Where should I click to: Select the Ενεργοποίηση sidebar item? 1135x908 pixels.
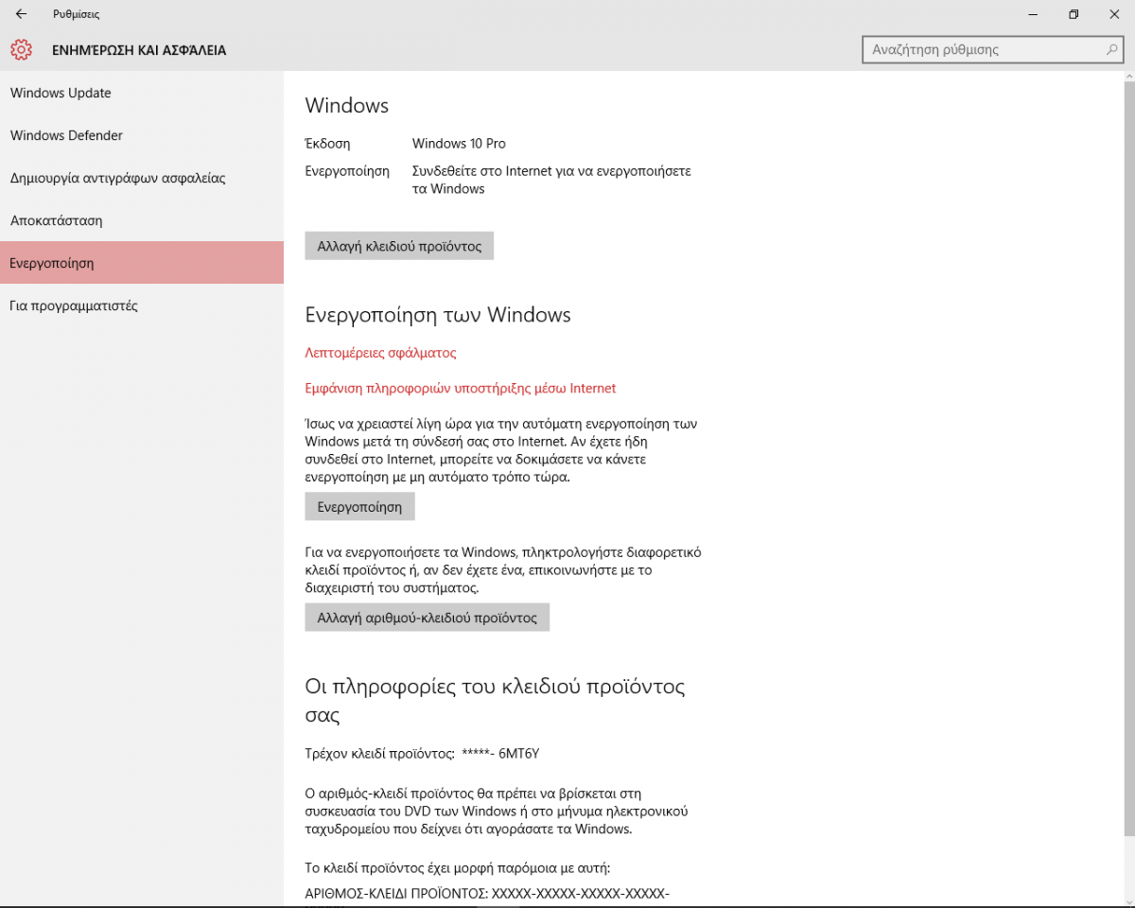coord(142,263)
